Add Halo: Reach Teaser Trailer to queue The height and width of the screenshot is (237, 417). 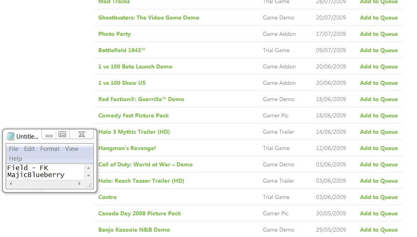coord(379,181)
